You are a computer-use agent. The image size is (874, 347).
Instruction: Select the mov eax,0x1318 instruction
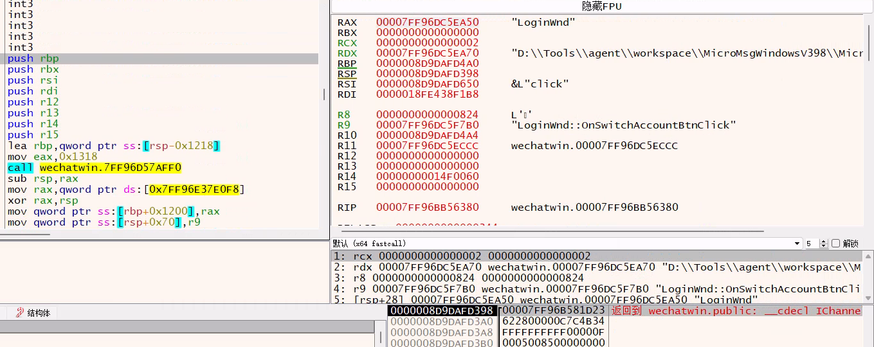click(x=53, y=157)
